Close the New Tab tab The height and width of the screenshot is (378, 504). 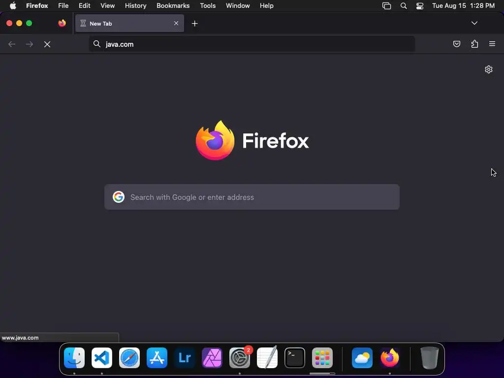click(176, 23)
